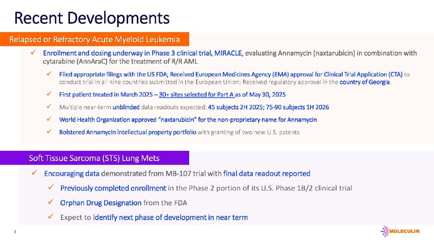Screen dimensions: 434x242
Task: Click the Moleculin logo
Action: pyautogui.click(x=400, y=231)
